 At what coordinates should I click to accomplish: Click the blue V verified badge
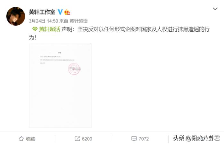[x=60, y=12]
